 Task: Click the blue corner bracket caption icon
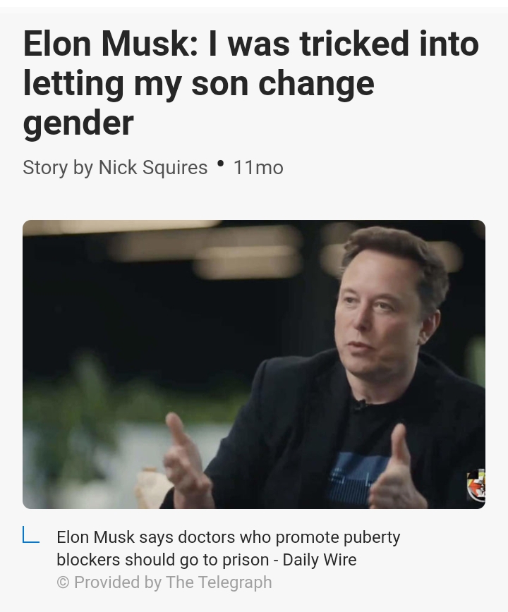click(31, 534)
